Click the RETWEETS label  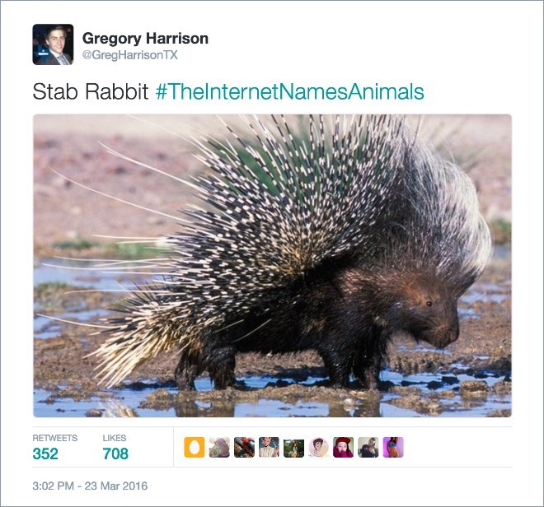coord(55,438)
